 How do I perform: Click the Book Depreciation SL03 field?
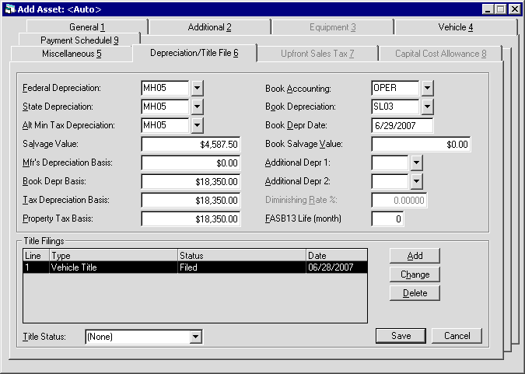[x=395, y=107]
